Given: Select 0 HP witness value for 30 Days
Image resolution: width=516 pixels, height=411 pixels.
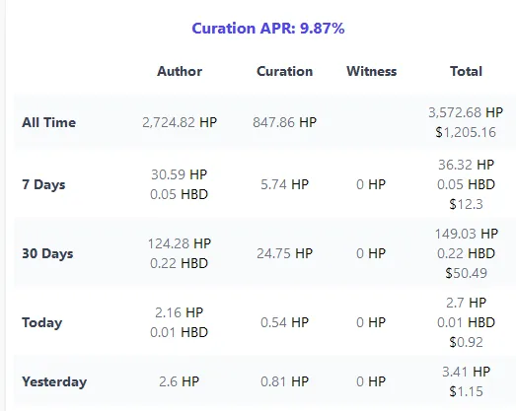Looking at the screenshot, I should click(371, 253).
